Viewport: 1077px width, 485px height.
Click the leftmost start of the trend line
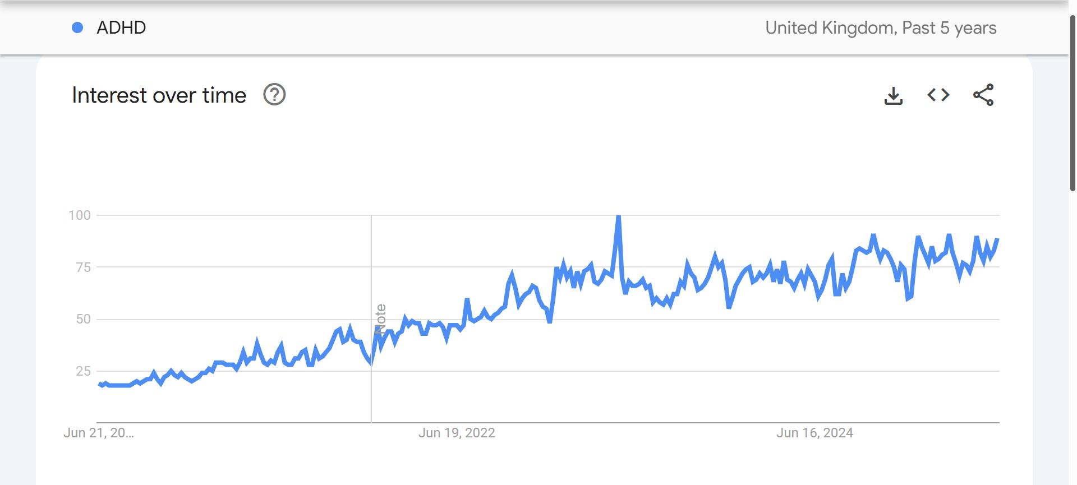point(99,384)
